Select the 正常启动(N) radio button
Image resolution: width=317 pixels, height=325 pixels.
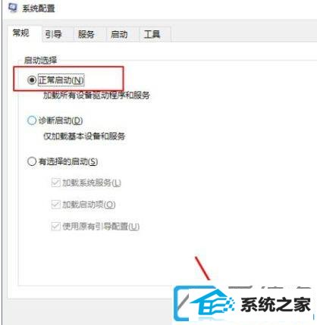click(32, 80)
